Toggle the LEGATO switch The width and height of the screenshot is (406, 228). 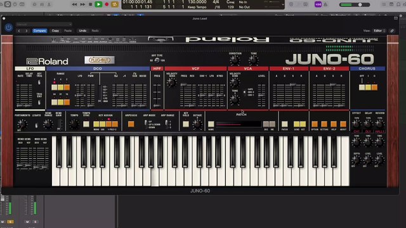tap(37, 125)
